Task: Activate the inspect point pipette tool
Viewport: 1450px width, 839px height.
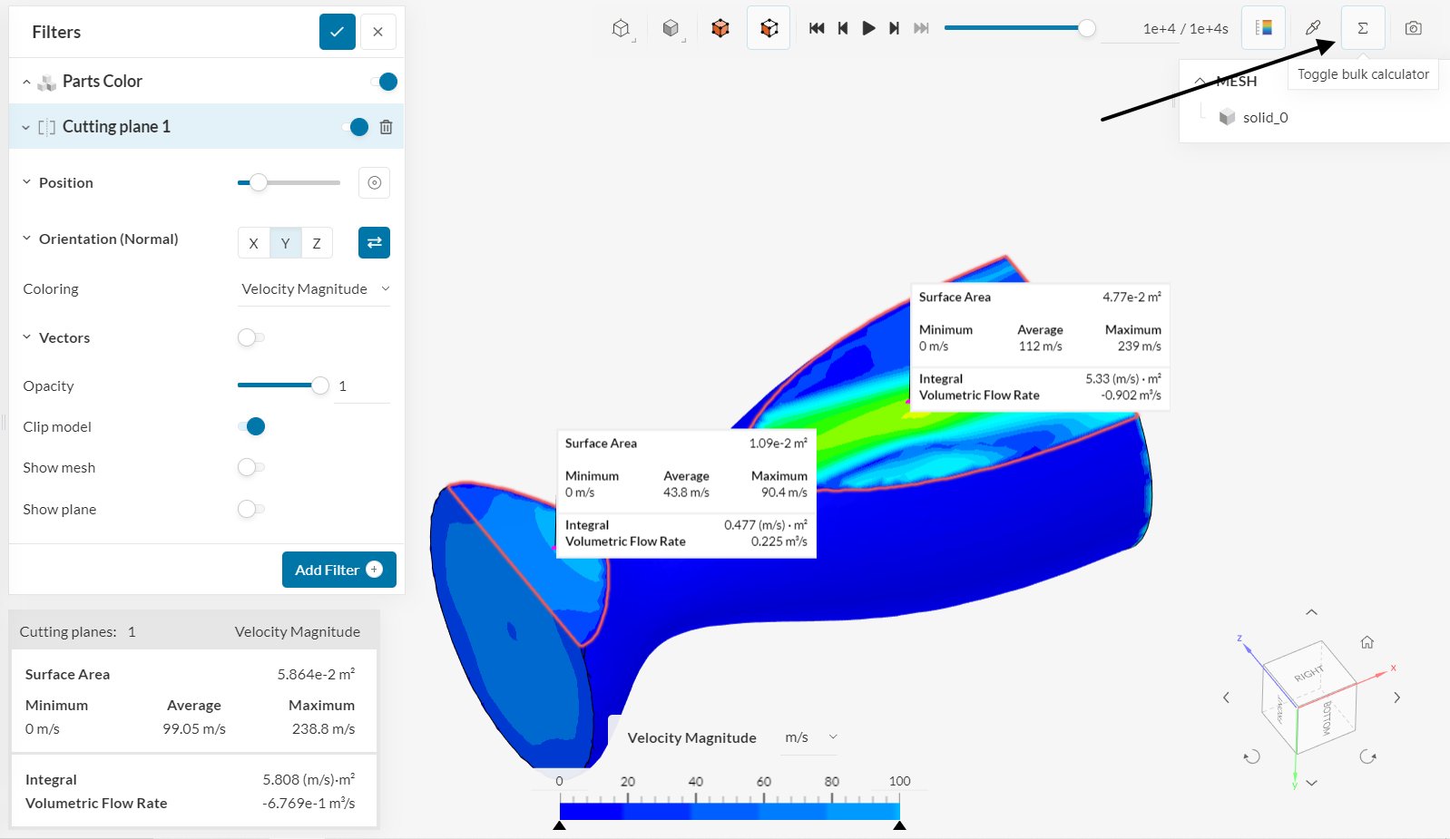Action: tap(1313, 28)
